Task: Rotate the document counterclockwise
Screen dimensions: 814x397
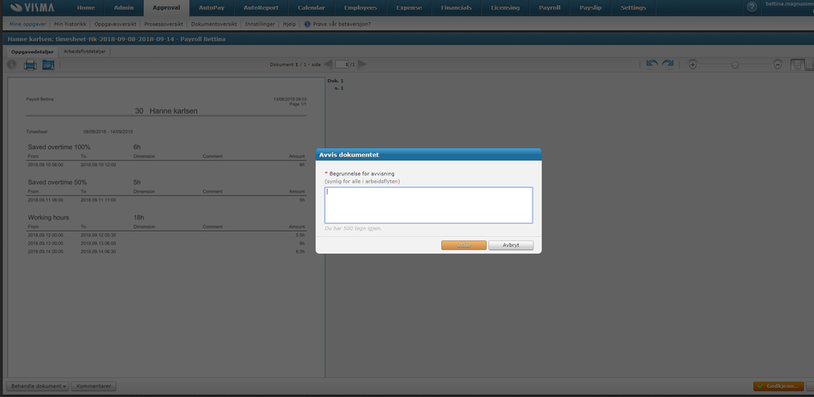Action: click(652, 64)
